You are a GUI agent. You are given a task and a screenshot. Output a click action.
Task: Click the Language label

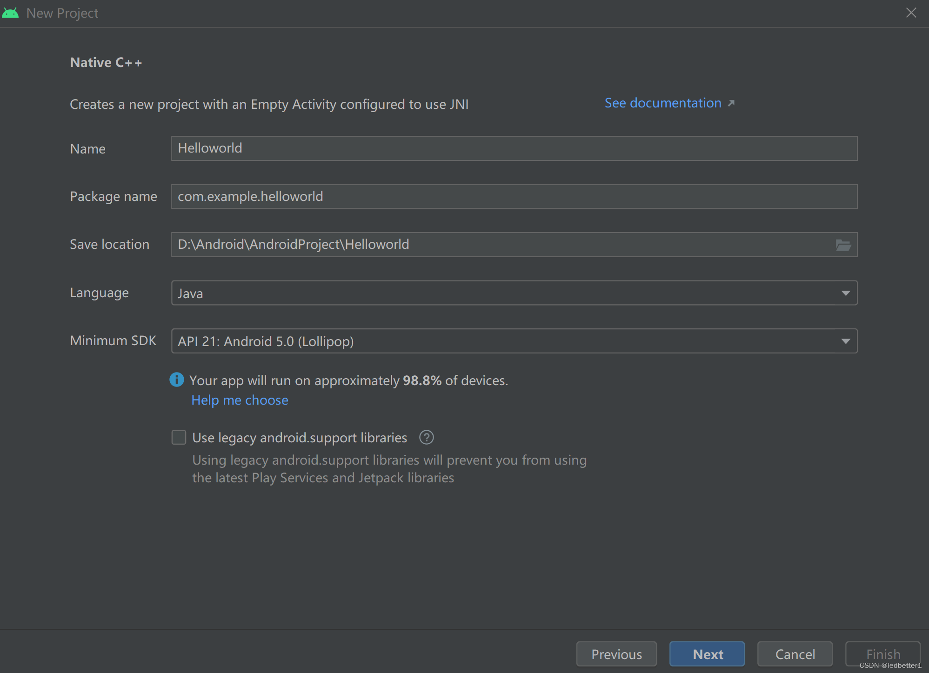click(x=99, y=293)
